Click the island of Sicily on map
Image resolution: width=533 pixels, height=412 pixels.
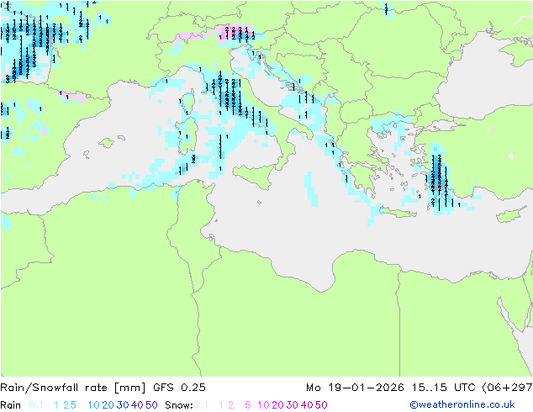255,176
